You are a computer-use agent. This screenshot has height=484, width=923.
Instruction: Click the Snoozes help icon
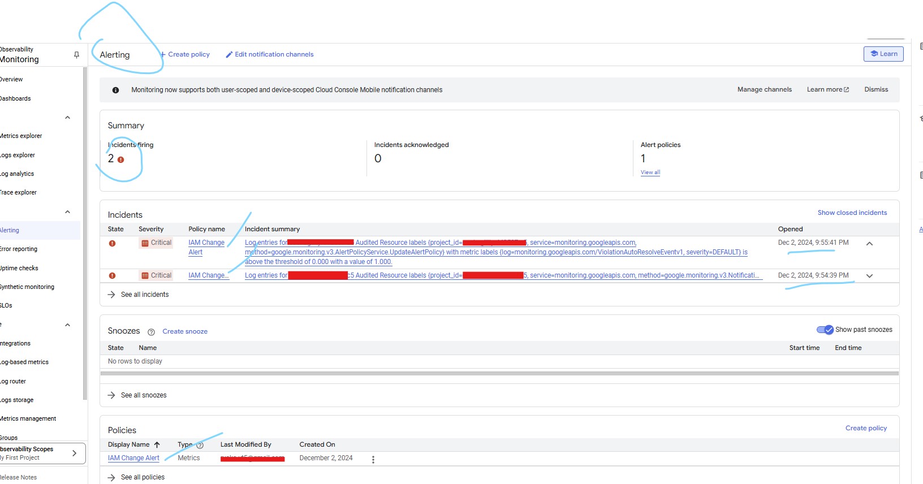click(x=151, y=332)
